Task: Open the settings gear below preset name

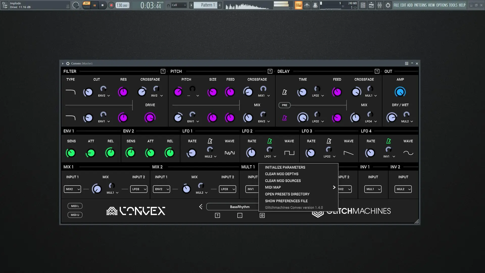Action: click(262, 215)
